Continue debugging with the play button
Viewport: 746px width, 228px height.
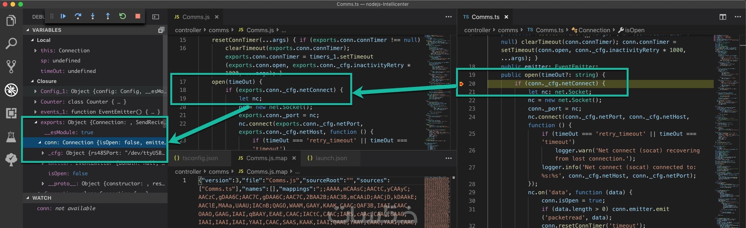63,16
